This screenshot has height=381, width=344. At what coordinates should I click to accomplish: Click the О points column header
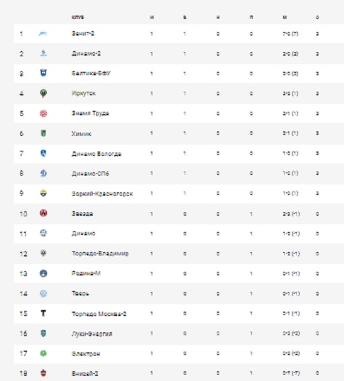tap(317, 17)
